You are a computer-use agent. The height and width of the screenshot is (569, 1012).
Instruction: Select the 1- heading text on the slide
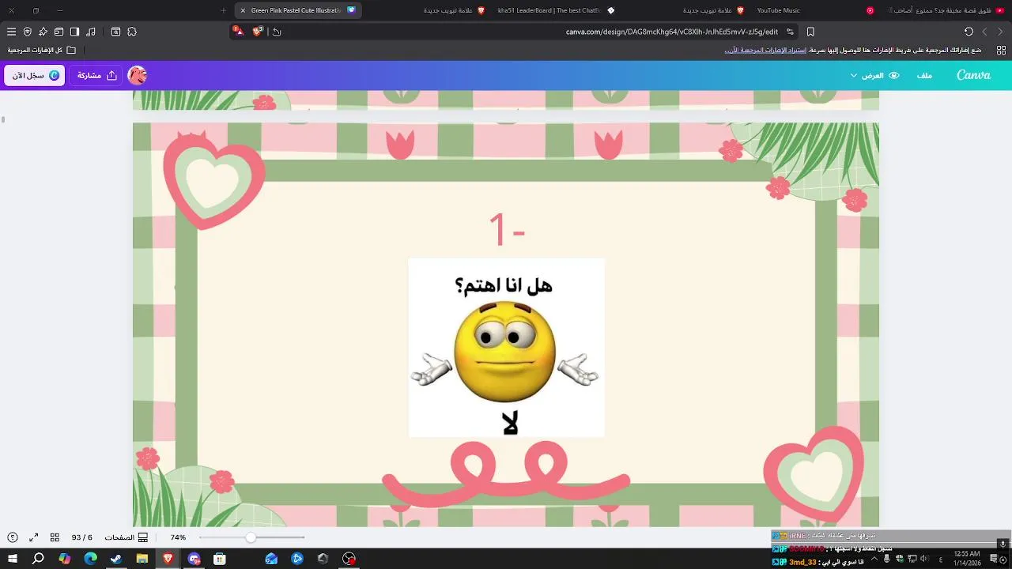click(x=507, y=229)
